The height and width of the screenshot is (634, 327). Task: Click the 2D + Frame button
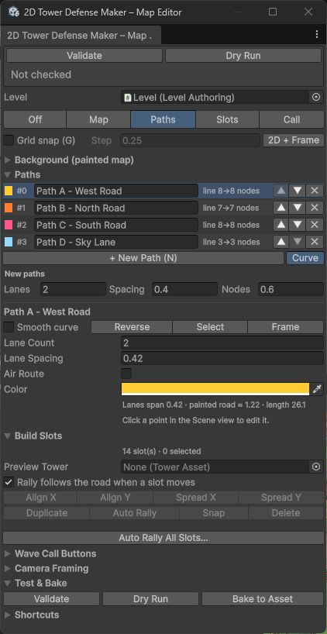(x=294, y=140)
